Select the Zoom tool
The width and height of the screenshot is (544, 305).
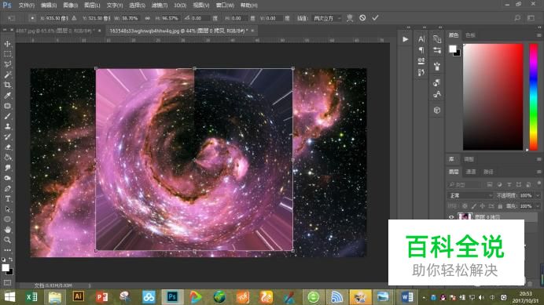click(x=7, y=240)
